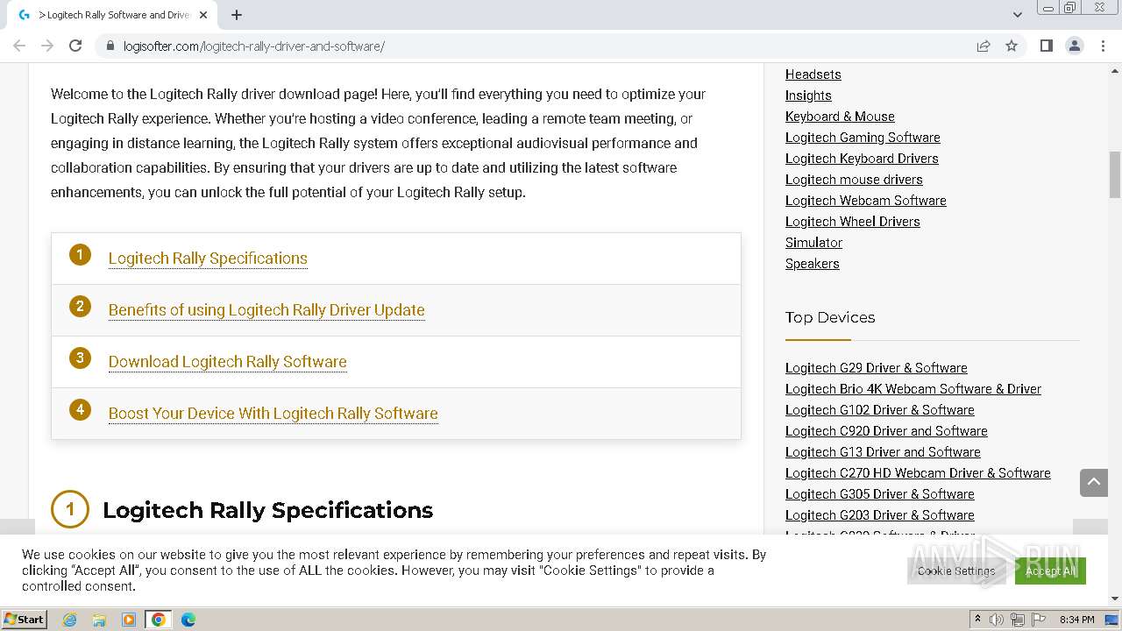
Task: Open Logitech mouse drivers category
Action: 854,180
